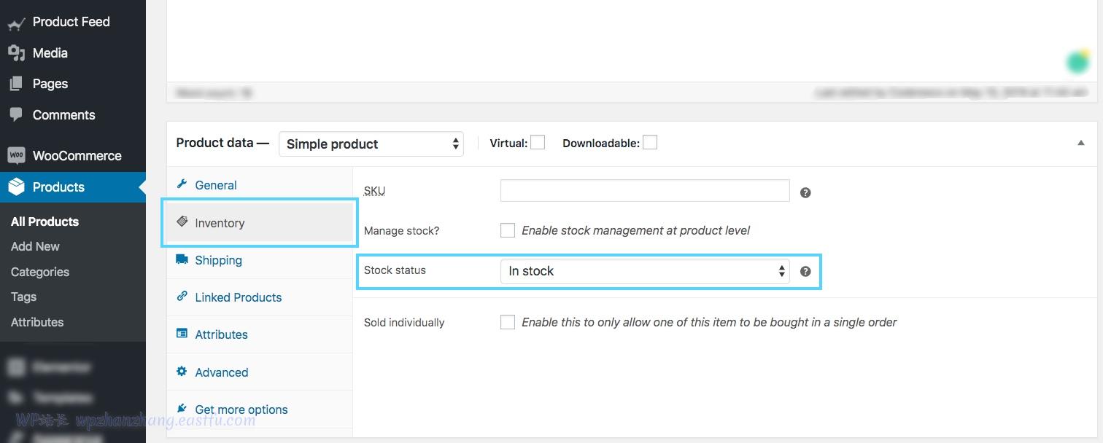Click into the SKU text field
Viewport: 1103px width, 443px height.
(x=645, y=191)
